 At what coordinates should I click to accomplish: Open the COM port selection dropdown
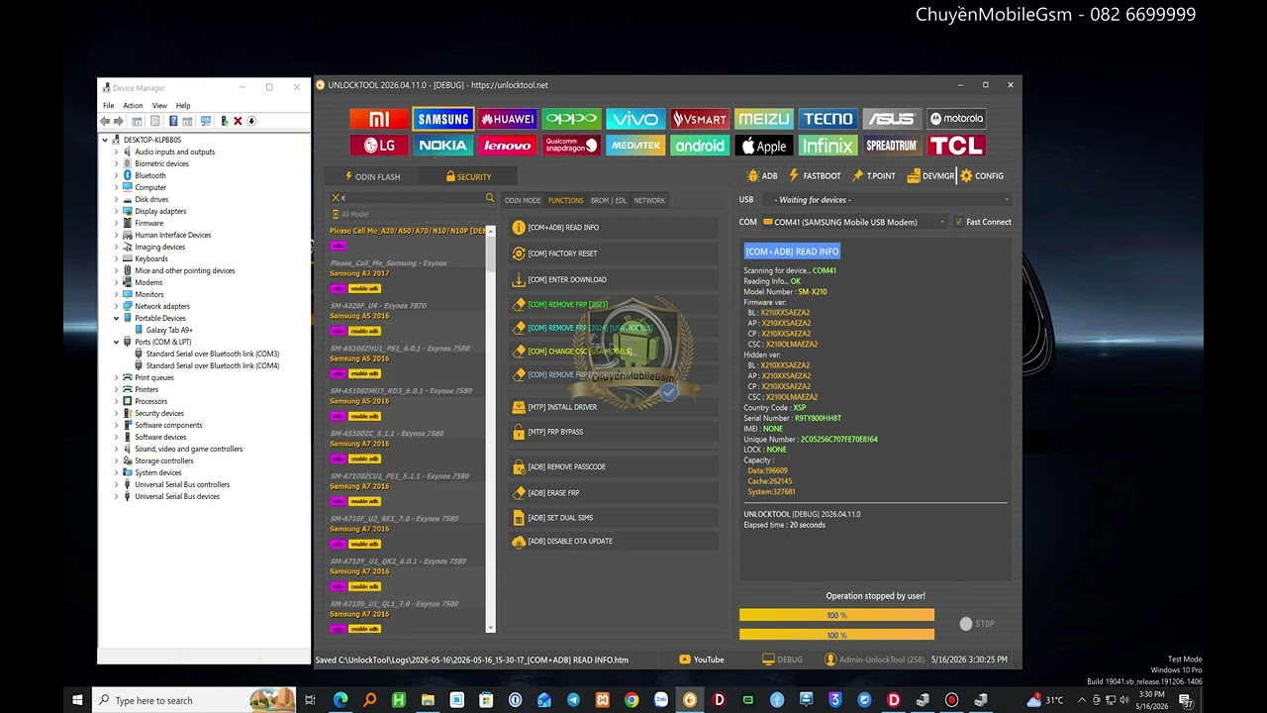(855, 222)
